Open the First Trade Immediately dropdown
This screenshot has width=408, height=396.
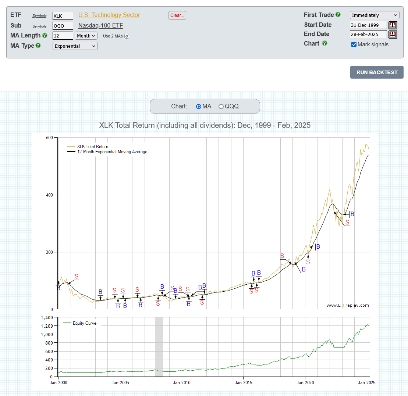375,15
